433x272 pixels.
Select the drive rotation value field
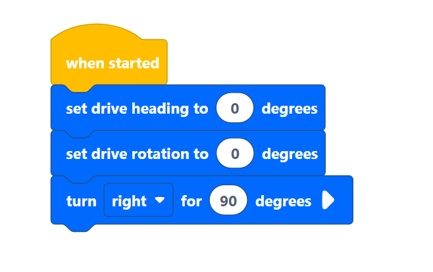(x=235, y=154)
